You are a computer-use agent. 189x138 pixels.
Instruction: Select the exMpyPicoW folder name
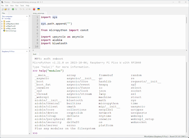click(x=11, y=26)
